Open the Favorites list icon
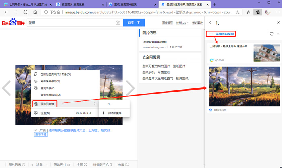Screen dimensions: 282x168 point(248,12)
